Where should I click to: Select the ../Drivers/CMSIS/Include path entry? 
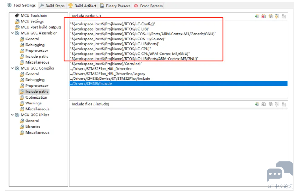click(91, 83)
